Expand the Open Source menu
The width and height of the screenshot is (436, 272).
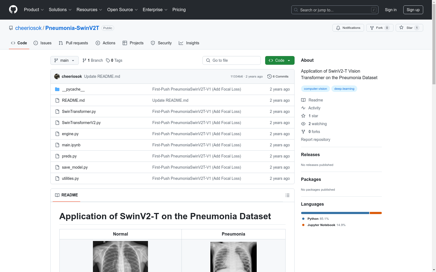click(x=123, y=10)
